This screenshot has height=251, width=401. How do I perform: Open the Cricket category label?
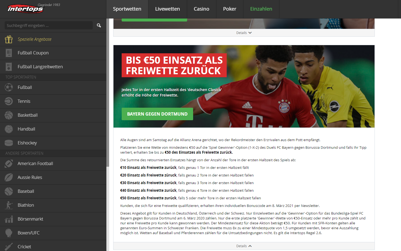[24, 247]
